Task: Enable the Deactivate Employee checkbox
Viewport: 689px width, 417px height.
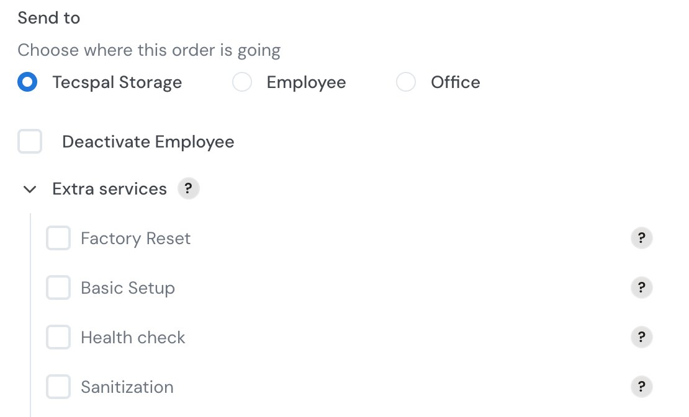Action: (30, 141)
